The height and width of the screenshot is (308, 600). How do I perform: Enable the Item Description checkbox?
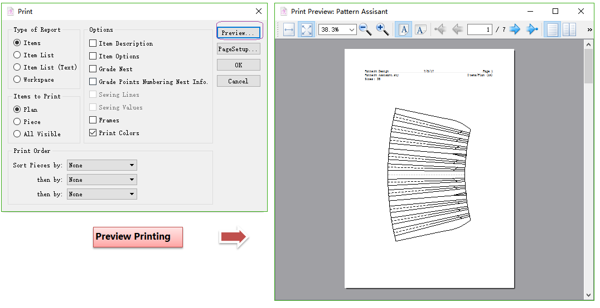pyautogui.click(x=93, y=43)
